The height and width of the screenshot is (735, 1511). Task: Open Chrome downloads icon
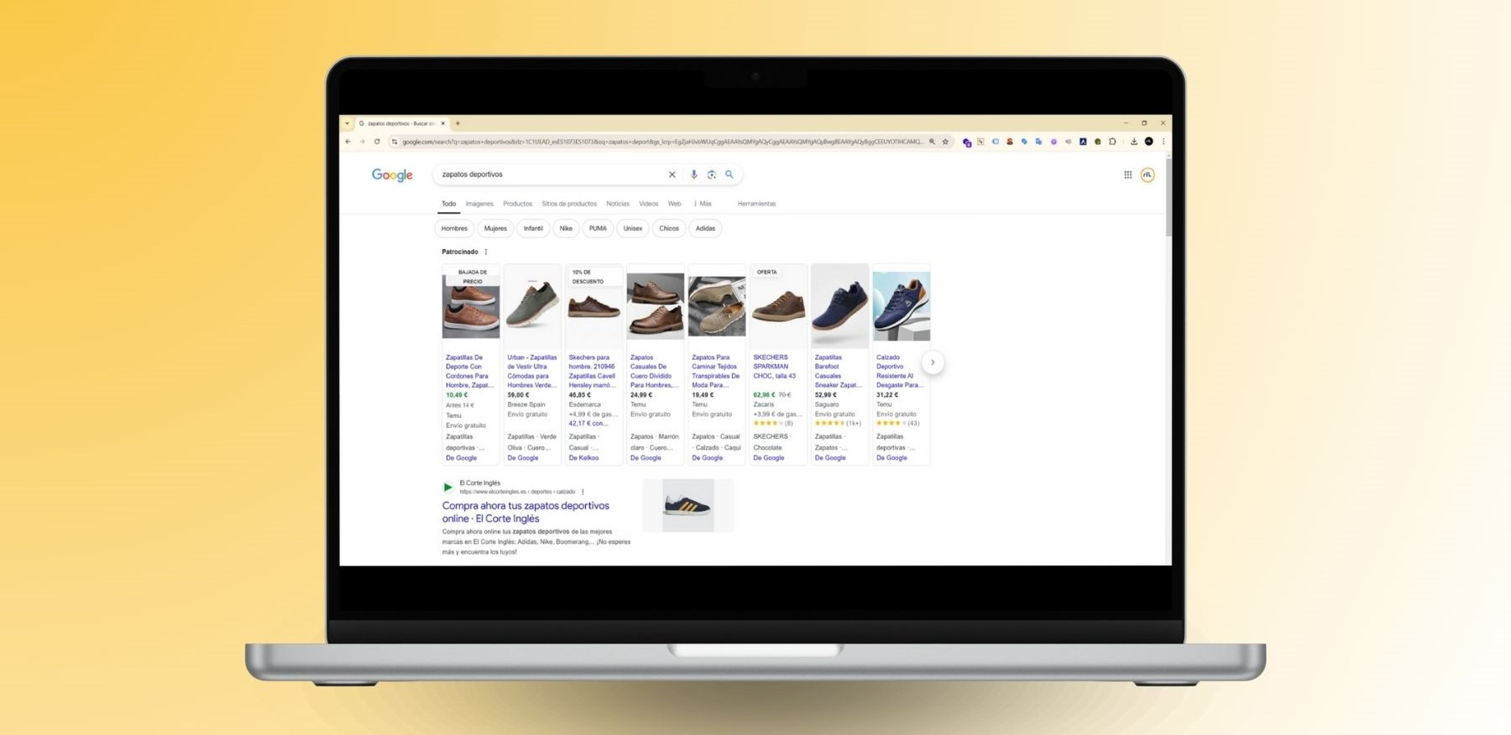point(1134,142)
